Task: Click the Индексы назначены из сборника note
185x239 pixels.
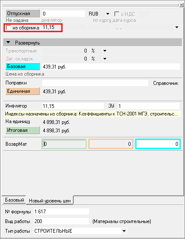Action: coord(92,114)
